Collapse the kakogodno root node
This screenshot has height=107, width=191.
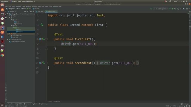point(8,14)
